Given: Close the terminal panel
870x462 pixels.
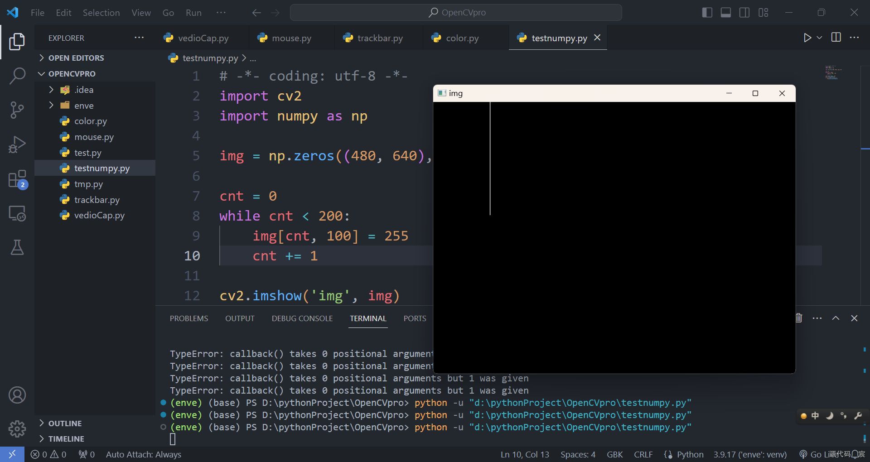Looking at the screenshot, I should click(854, 318).
